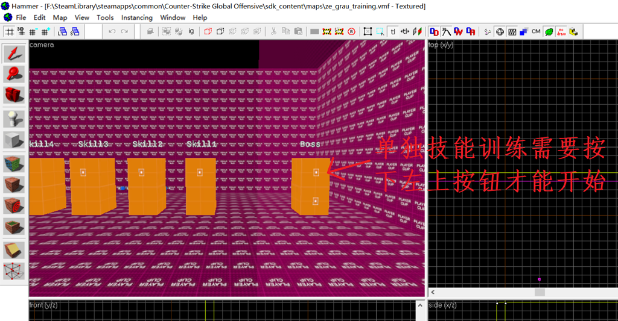The height and width of the screenshot is (321, 618).
Task: Toggle the 3D grid display
Action: [x=21, y=31]
